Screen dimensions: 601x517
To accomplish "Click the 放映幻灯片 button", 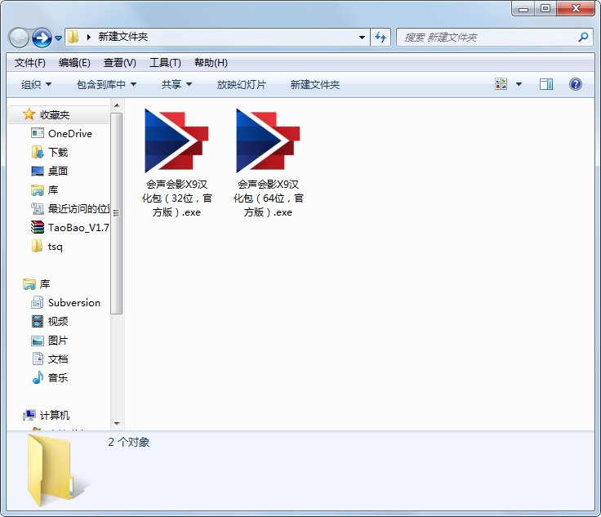I will 241,84.
